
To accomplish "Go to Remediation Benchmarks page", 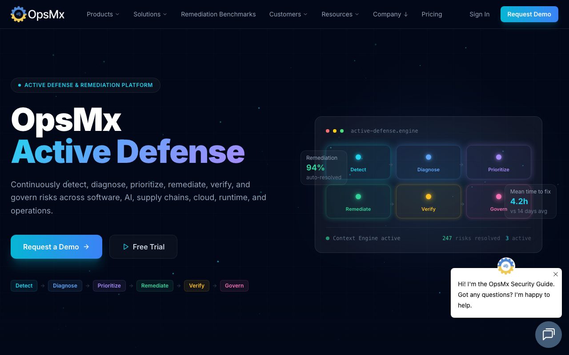I will tap(218, 14).
